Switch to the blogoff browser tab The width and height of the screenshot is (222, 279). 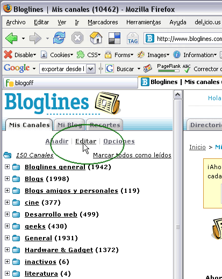[70, 83]
